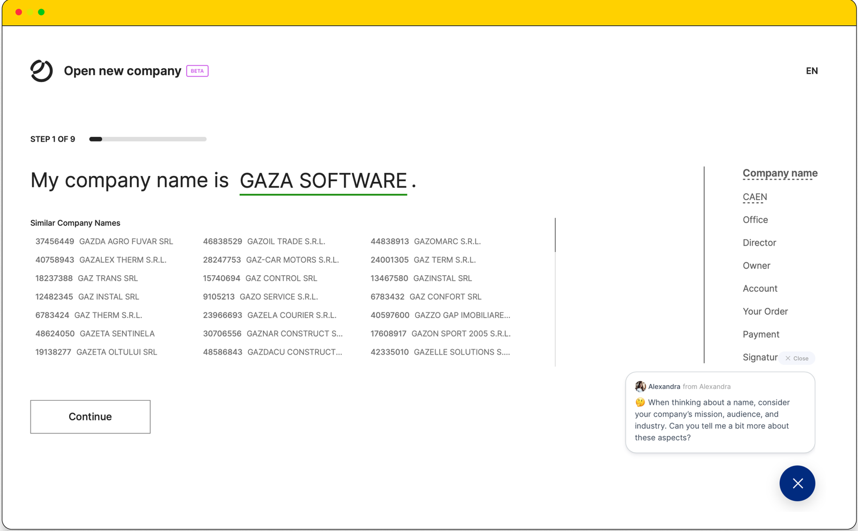This screenshot has height=531, width=858.
Task: Open Alexandra's chat message bubble
Action: tap(720, 419)
